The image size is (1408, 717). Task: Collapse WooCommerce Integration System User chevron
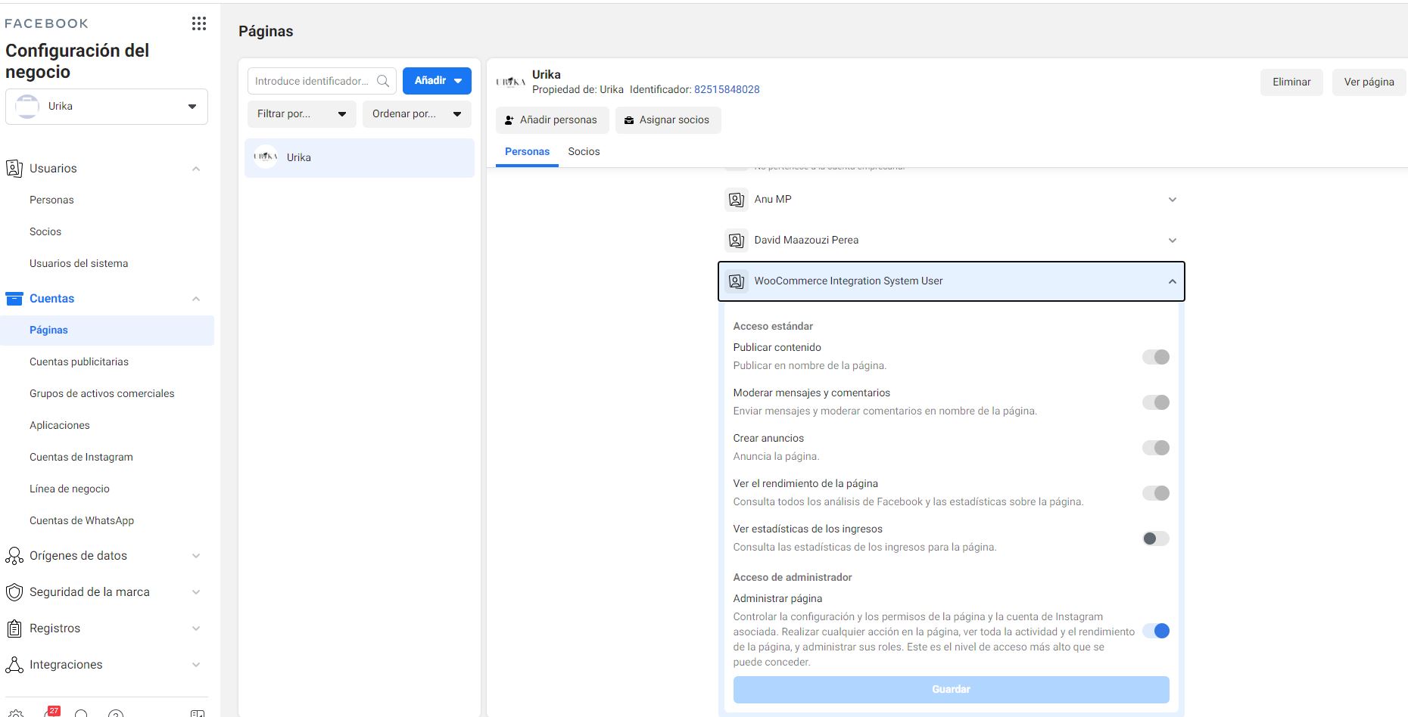click(1172, 281)
